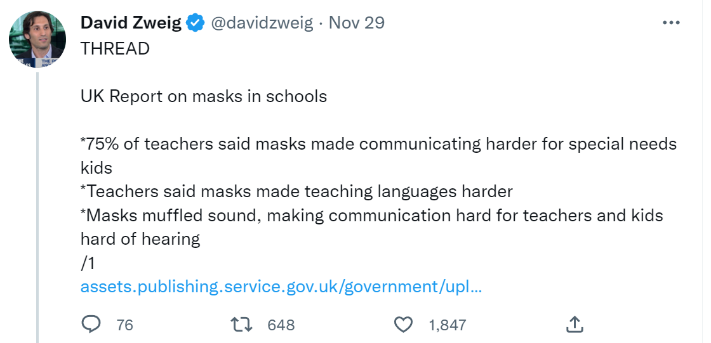The height and width of the screenshot is (343, 711).
Task: Open David Zweig's profile picture
Action: (37, 39)
